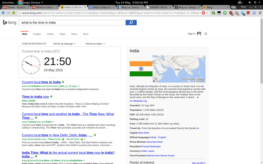Visit the en.wikipedia.org link
This screenshot has height=164, width=263.
(138, 101)
